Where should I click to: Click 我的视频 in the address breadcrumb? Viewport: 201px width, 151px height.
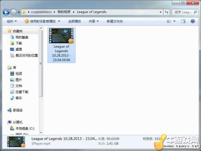pos(64,12)
